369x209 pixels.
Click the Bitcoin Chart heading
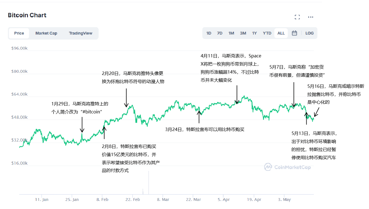point(27,15)
